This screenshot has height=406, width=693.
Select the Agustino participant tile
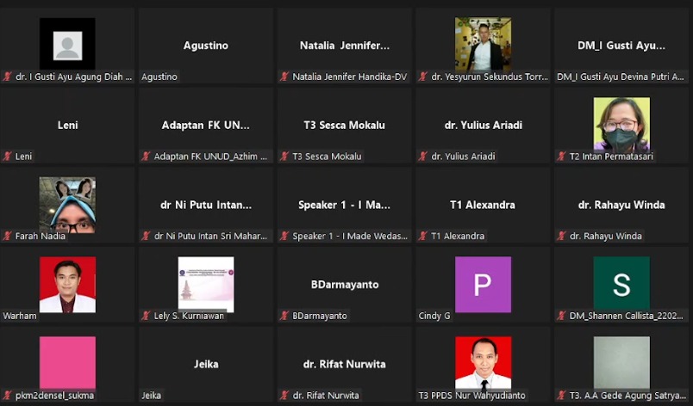[x=206, y=46]
